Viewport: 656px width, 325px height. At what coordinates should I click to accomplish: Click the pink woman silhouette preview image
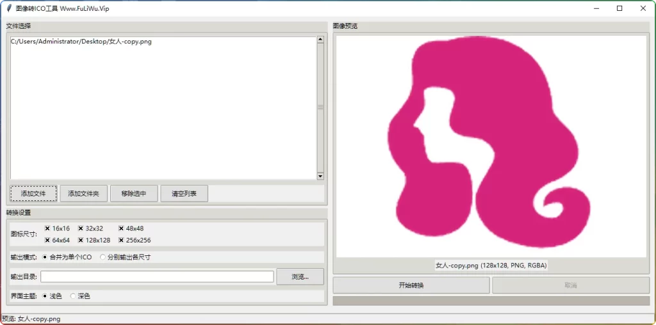tap(491, 147)
